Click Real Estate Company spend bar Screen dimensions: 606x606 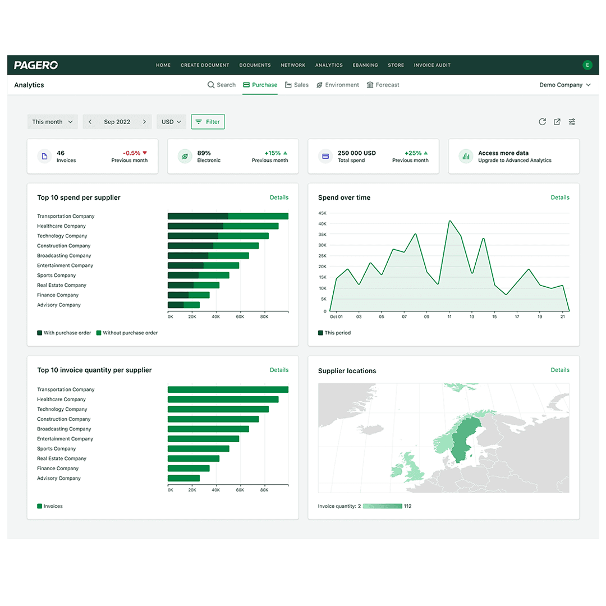click(194, 285)
